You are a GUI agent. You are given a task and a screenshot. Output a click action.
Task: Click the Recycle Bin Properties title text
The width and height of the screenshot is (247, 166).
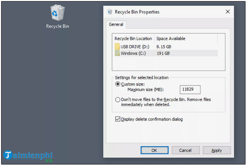(x=137, y=12)
